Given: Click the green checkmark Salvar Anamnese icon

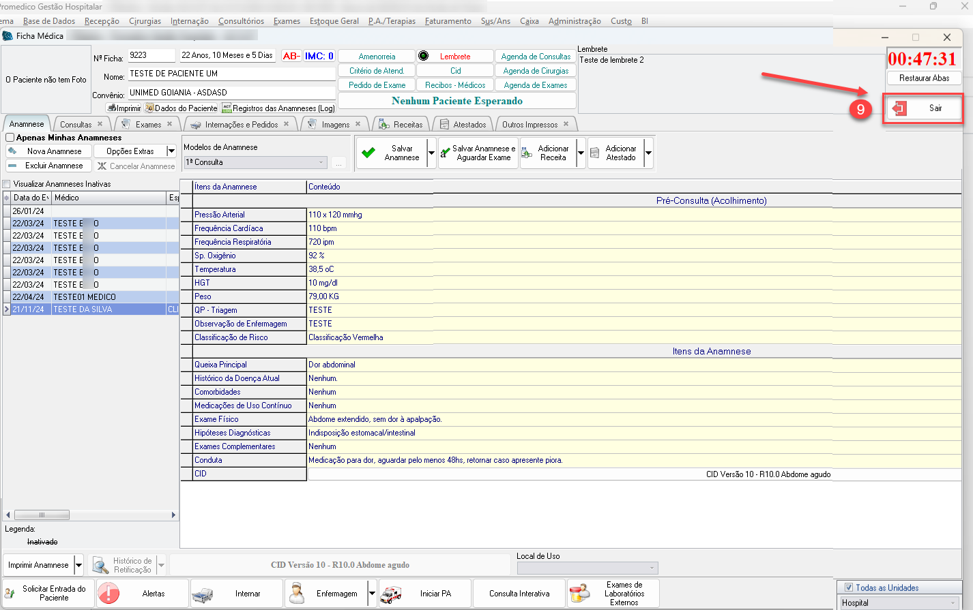Looking at the screenshot, I should (368, 153).
